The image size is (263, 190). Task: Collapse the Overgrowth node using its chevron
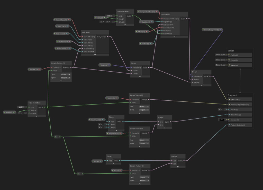click(x=174, y=37)
